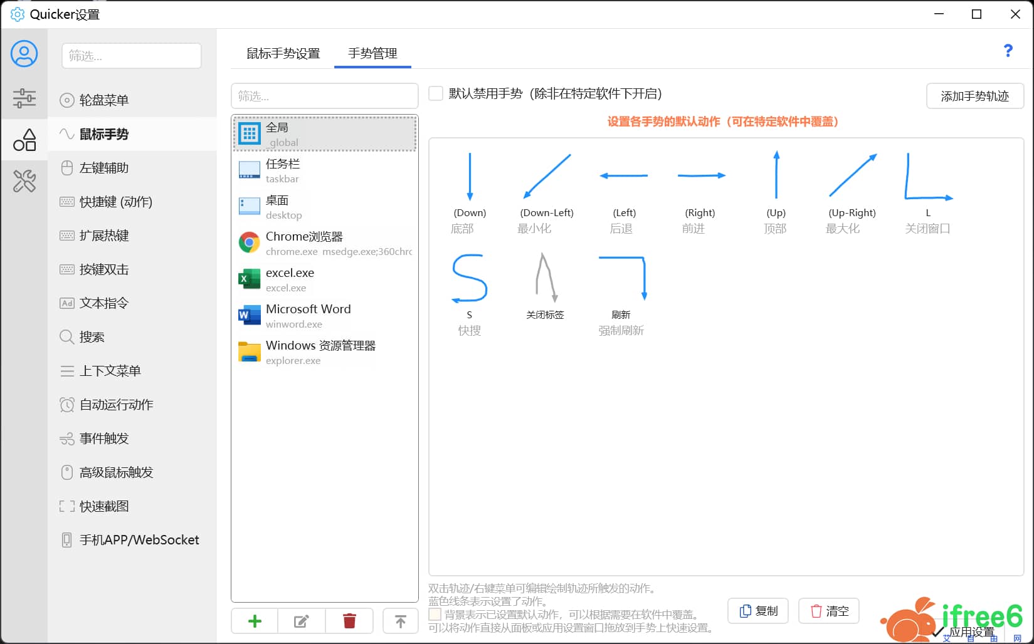Open the tools wrench icon in sidebar
This screenshot has height=644, width=1034.
point(24,182)
